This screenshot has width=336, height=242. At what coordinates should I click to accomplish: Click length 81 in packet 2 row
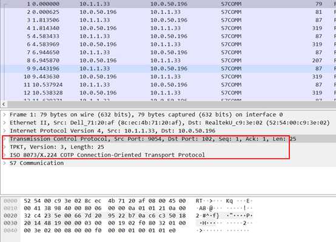click(318, 12)
